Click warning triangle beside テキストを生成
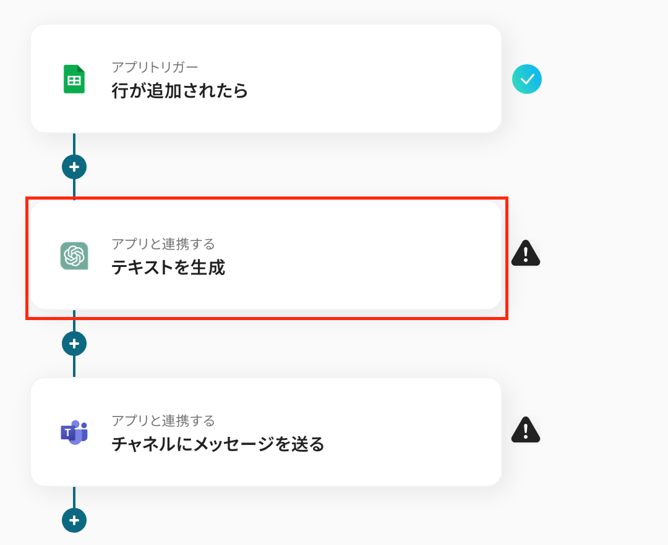Viewport: 668px width, 545px height. (x=526, y=253)
